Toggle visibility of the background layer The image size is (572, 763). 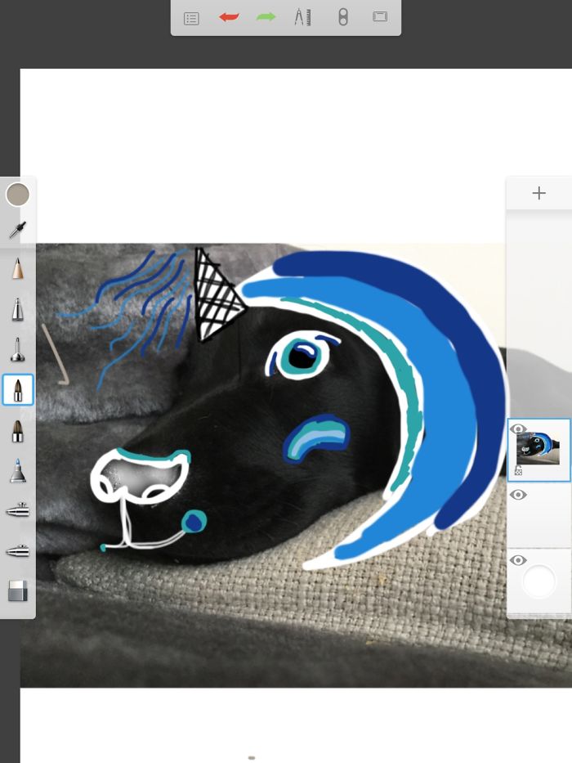coord(518,560)
